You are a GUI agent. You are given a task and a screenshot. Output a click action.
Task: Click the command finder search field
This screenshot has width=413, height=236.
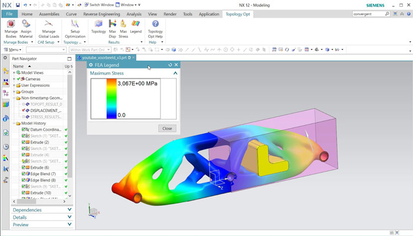point(368,14)
